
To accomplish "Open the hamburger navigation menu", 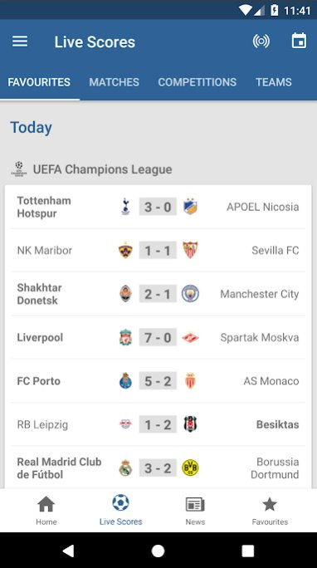I will 20,42.
